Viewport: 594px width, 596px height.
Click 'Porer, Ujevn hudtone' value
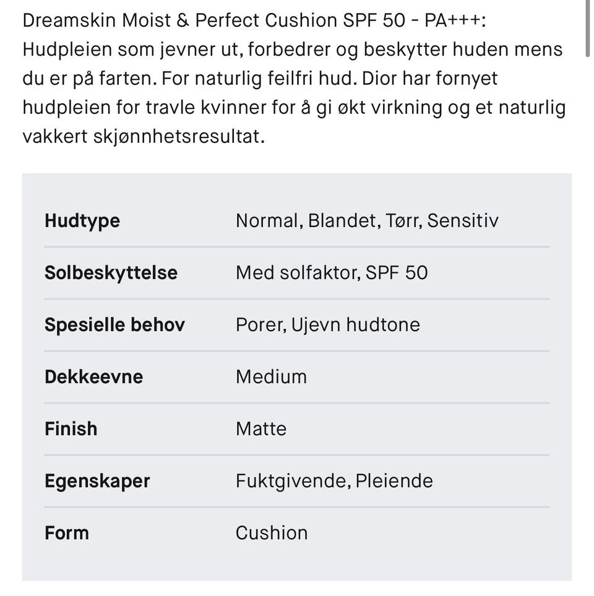click(327, 325)
